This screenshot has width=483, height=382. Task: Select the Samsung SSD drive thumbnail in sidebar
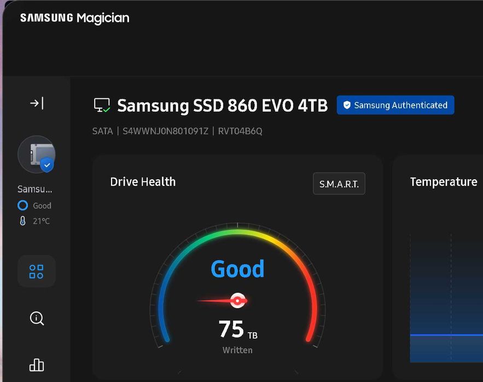tap(36, 154)
